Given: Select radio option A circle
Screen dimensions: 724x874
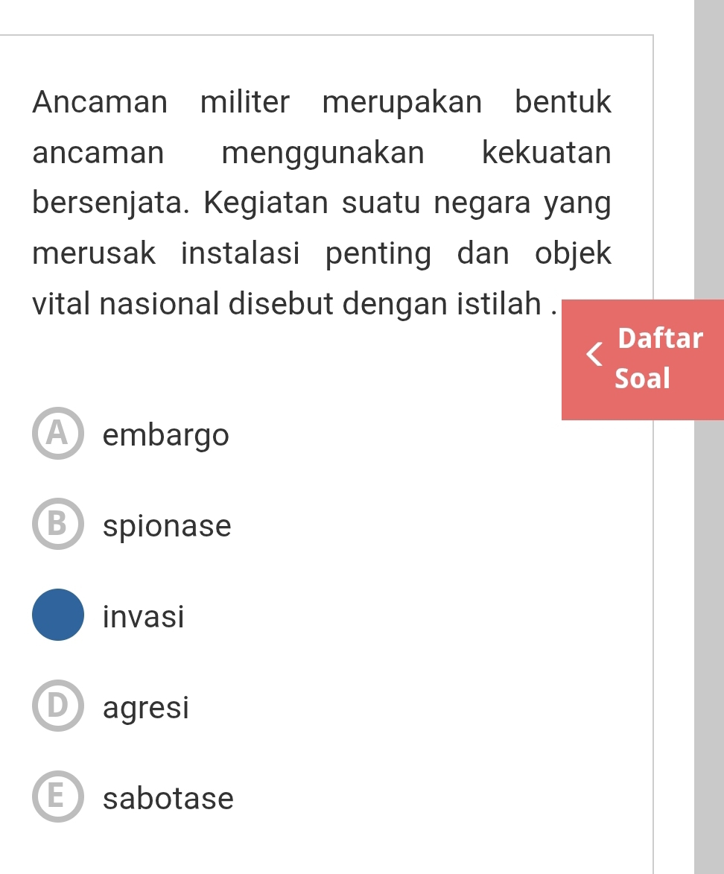Looking at the screenshot, I should 57,434.
